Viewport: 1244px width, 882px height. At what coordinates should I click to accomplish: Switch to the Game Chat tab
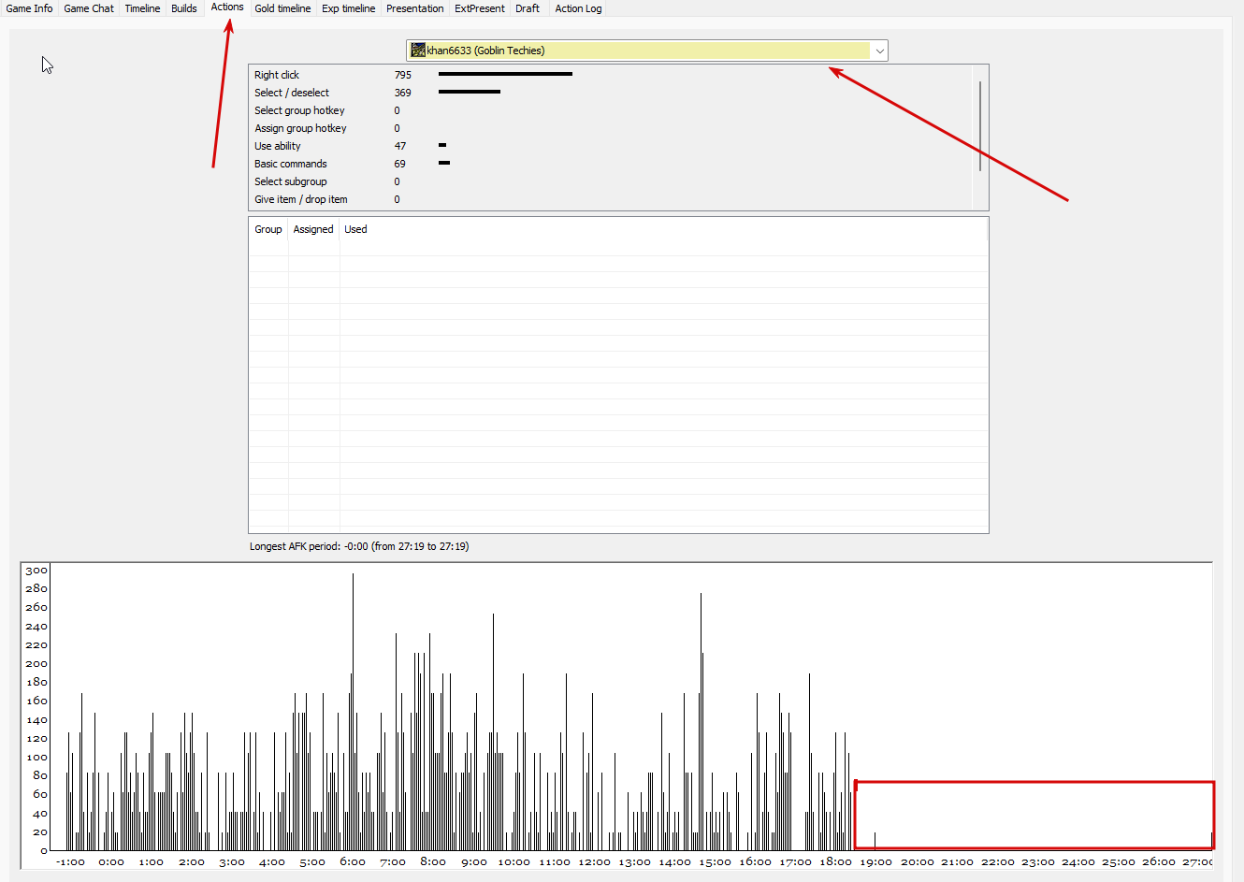(x=89, y=8)
